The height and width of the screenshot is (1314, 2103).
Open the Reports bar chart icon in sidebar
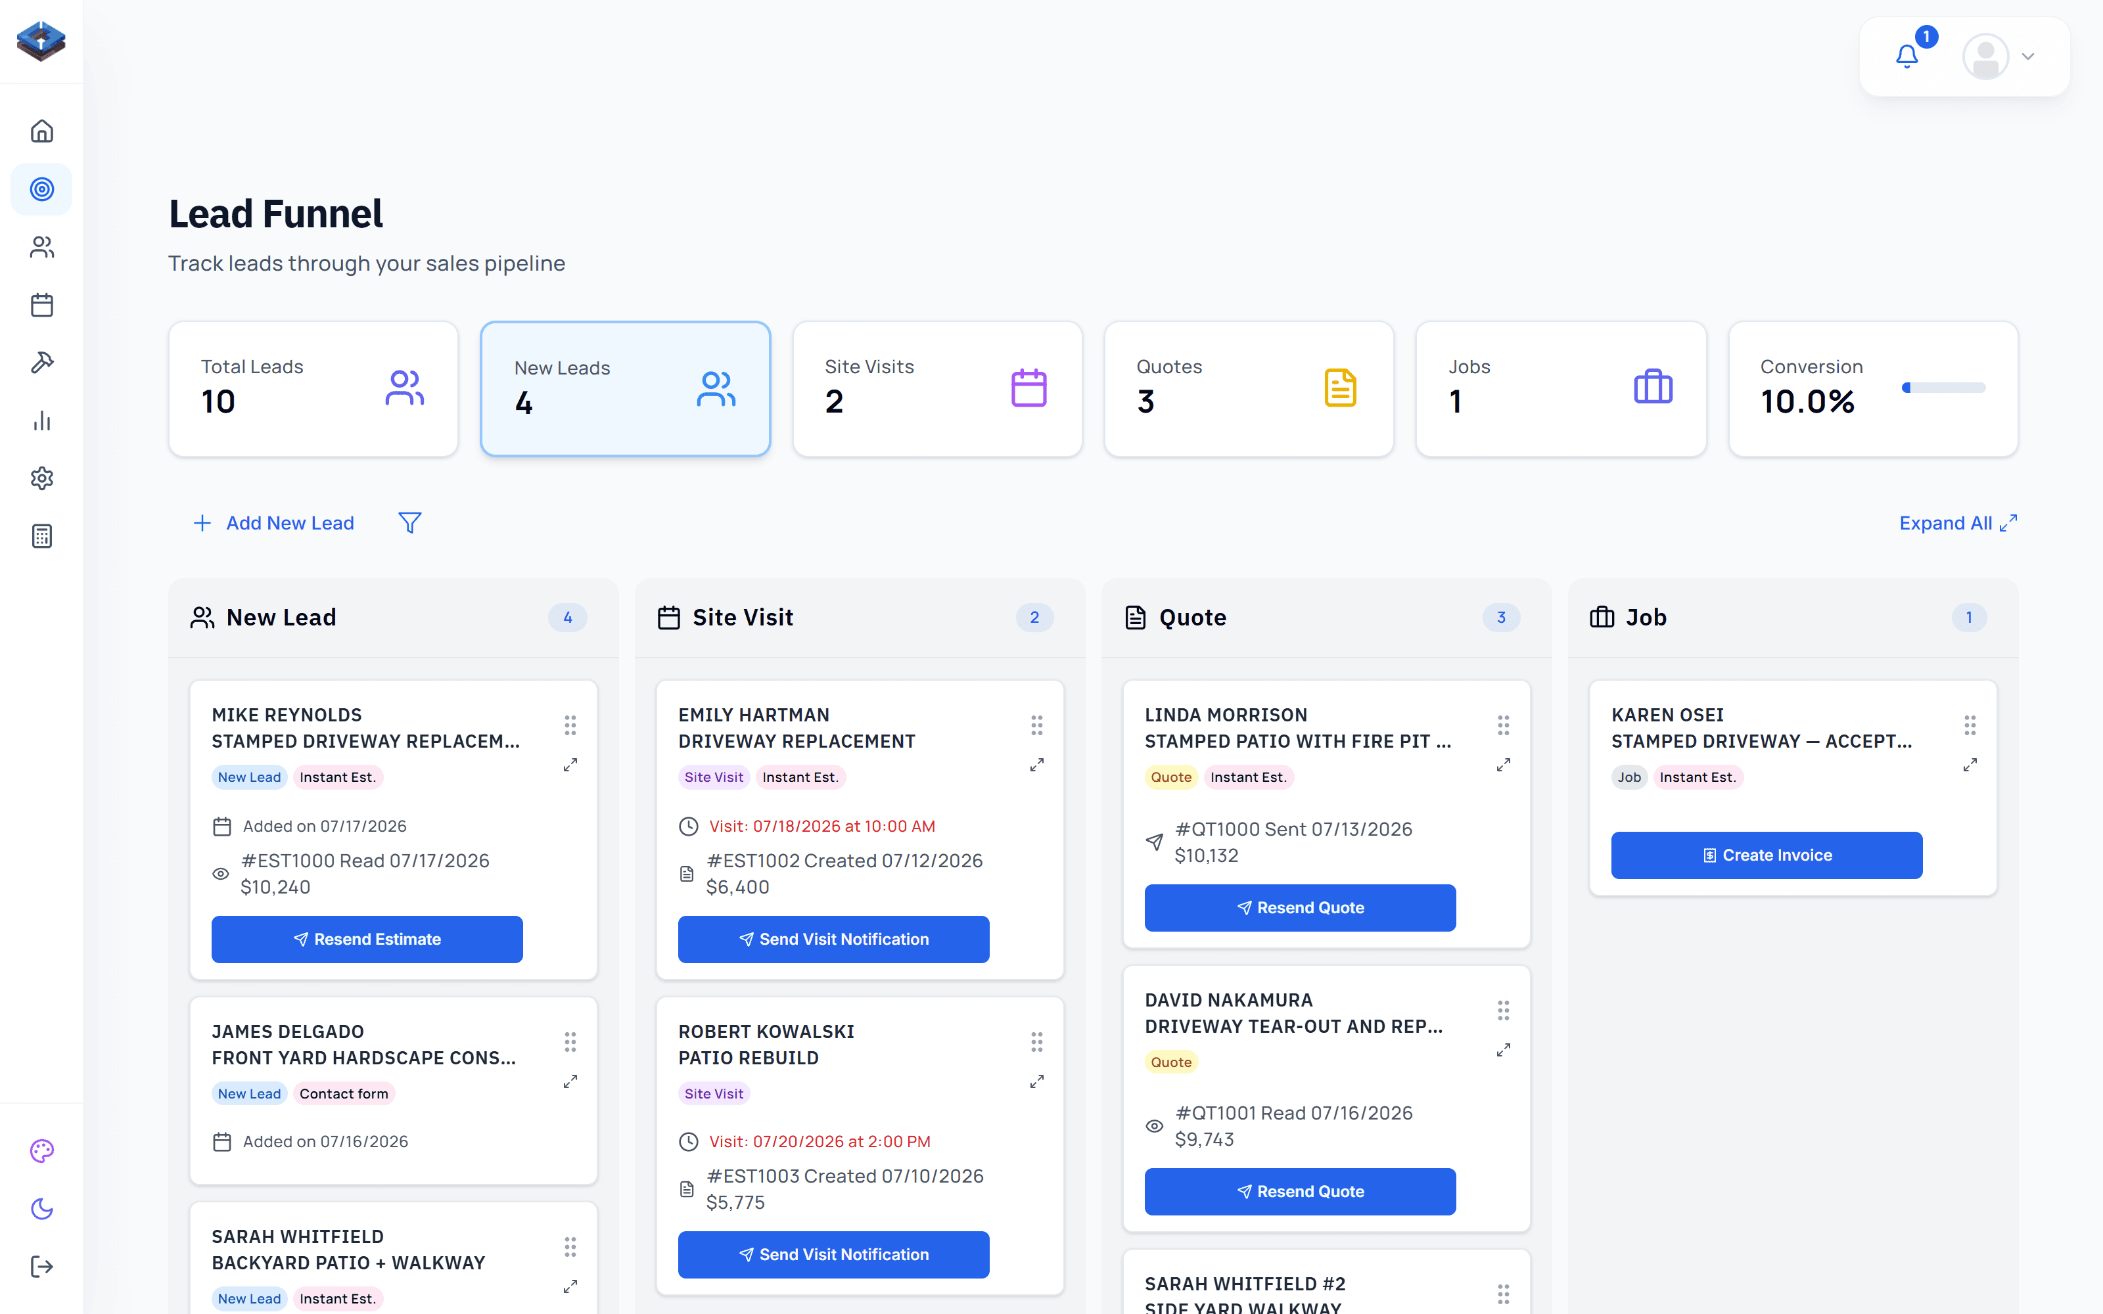[41, 422]
